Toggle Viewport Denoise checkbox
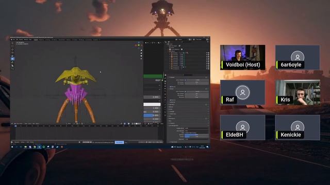 171,87
